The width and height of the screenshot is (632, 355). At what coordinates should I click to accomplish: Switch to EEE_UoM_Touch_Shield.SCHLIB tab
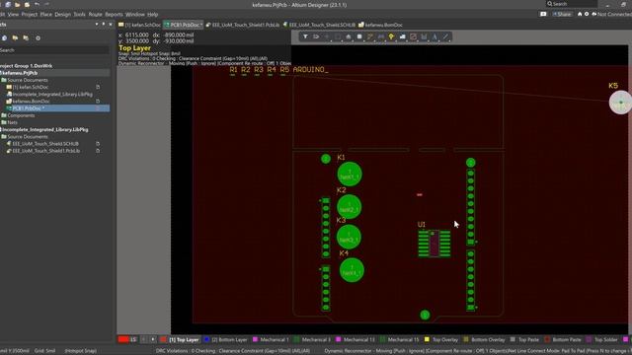point(319,25)
